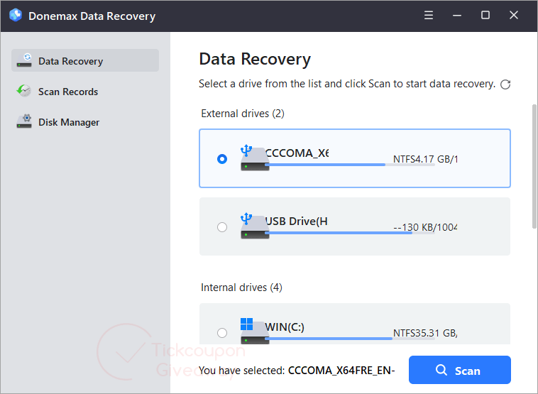Click the Donemax app logo in title bar
Viewport: 538px width, 394px height.
(x=16, y=15)
